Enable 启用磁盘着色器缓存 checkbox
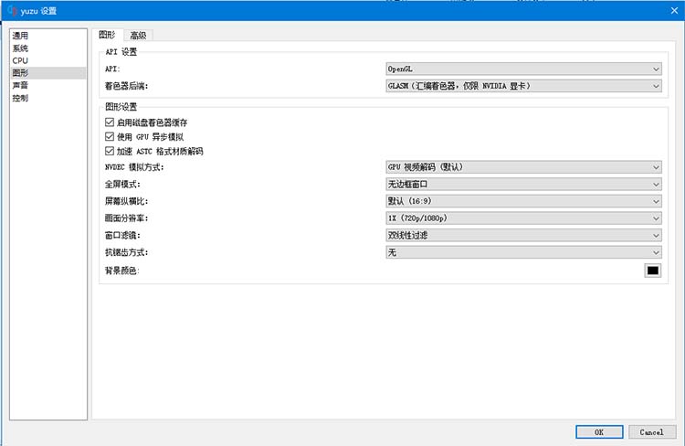 (110, 122)
